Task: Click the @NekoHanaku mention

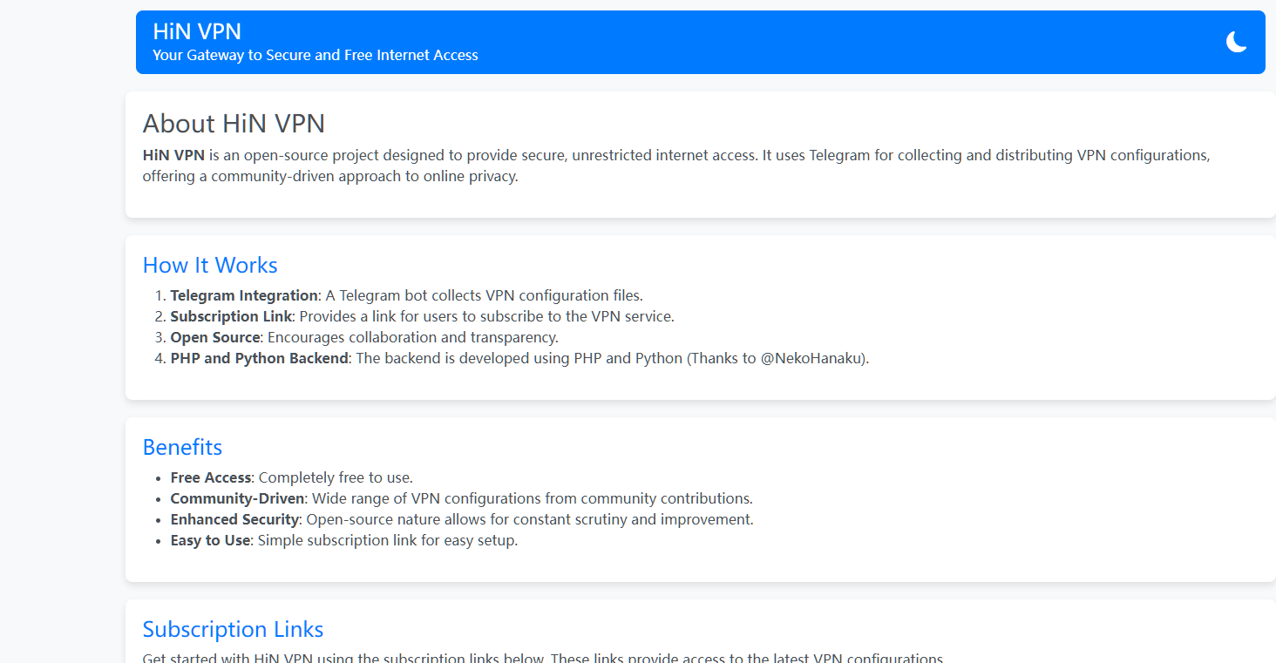Action: 813,359
